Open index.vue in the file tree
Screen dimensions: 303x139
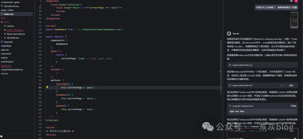tap(8, 14)
